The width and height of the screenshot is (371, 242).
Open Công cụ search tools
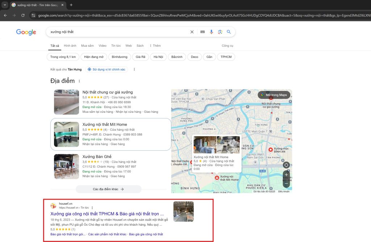[228, 46]
